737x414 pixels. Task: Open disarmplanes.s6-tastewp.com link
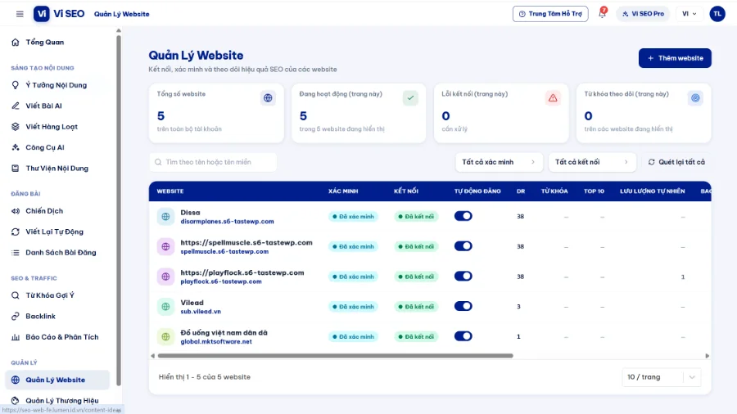point(227,222)
